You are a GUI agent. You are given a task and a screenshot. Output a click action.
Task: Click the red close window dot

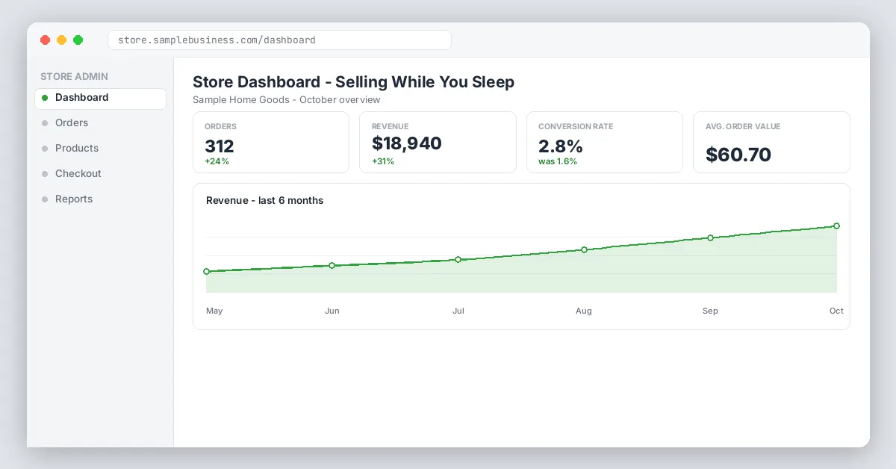click(45, 40)
